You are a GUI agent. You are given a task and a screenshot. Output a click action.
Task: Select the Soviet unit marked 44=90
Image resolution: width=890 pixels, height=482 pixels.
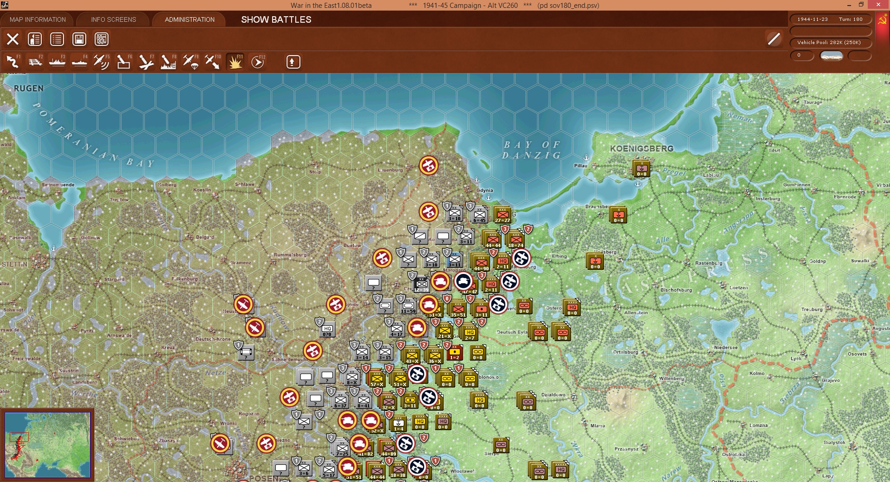481,262
